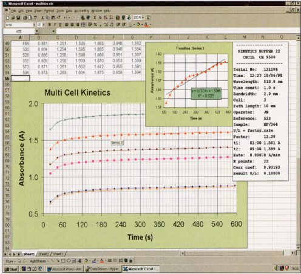Viewport: 301px width, 274px height.
Task: Click the Save floppy disk icon
Action: 18,18
